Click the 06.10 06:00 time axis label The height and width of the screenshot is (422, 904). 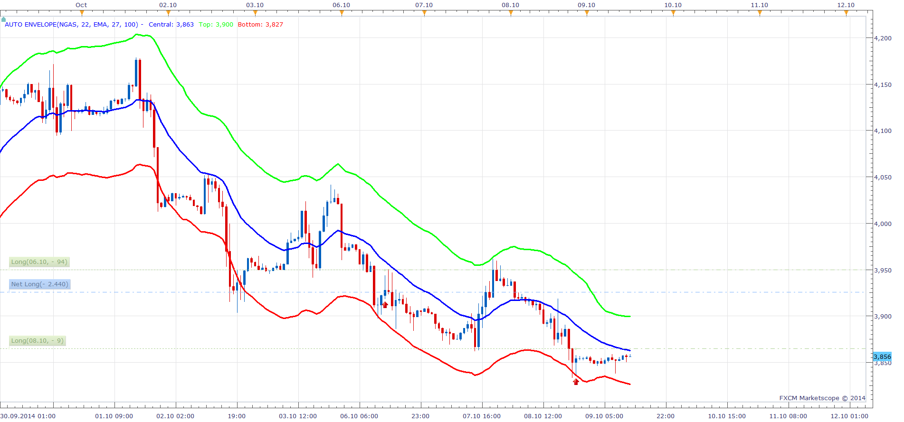tap(359, 416)
